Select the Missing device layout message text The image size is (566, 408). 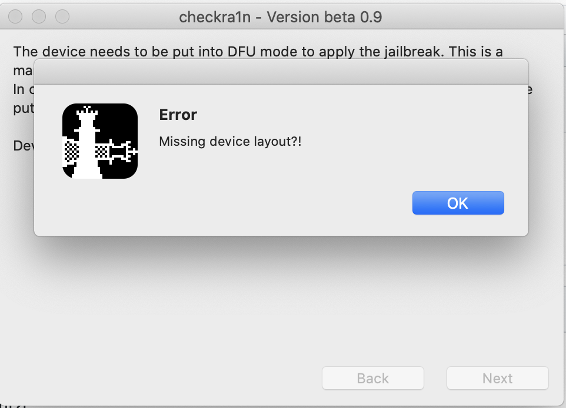pos(229,141)
